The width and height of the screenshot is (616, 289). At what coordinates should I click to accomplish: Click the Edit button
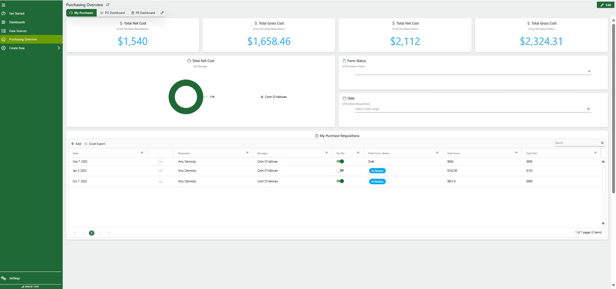tap(605, 5)
